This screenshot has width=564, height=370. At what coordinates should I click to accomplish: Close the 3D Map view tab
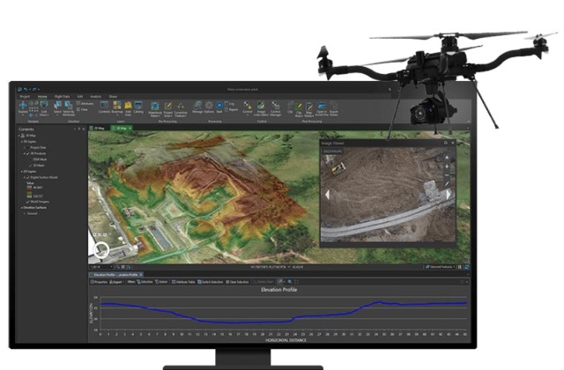(130, 128)
